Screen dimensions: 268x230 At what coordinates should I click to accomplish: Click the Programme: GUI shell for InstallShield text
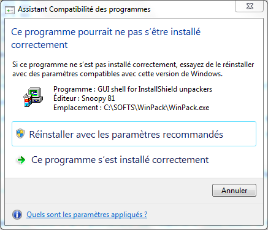point(133,89)
